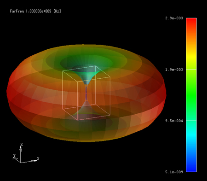Image resolution: width=207 pixels, height=181 pixels.
Task: Click the yellow band of the color bar
Action: [x=191, y=58]
